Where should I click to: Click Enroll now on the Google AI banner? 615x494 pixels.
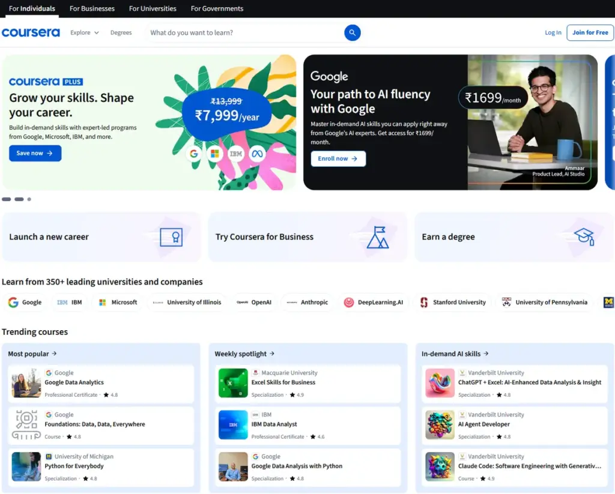point(338,159)
